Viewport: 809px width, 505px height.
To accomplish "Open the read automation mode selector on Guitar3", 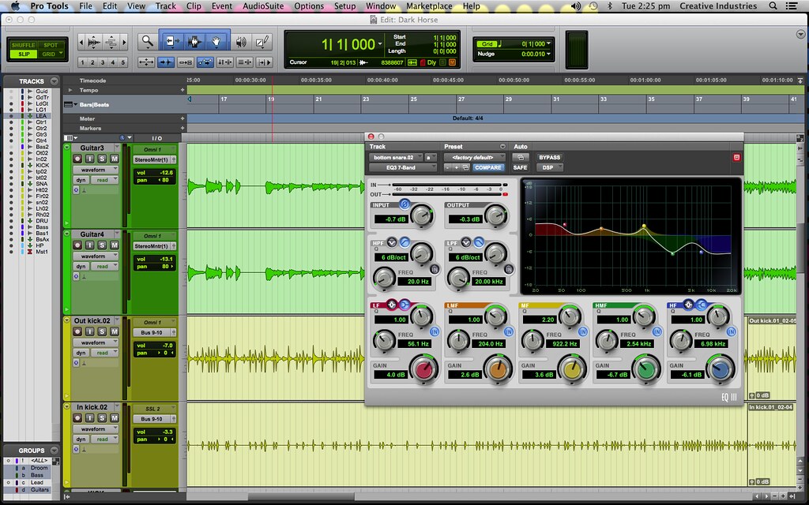I will tap(104, 180).
